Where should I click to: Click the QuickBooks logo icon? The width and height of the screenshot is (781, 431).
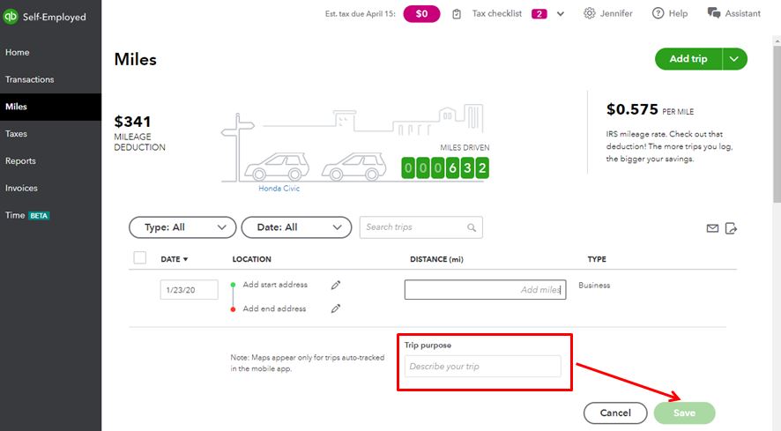click(11, 15)
